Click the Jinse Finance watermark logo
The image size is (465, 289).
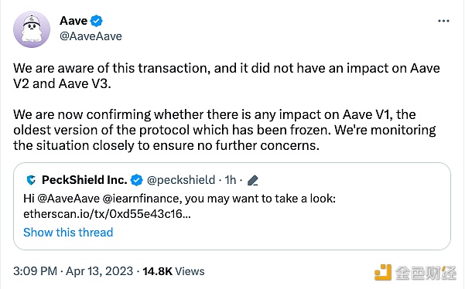(x=415, y=272)
